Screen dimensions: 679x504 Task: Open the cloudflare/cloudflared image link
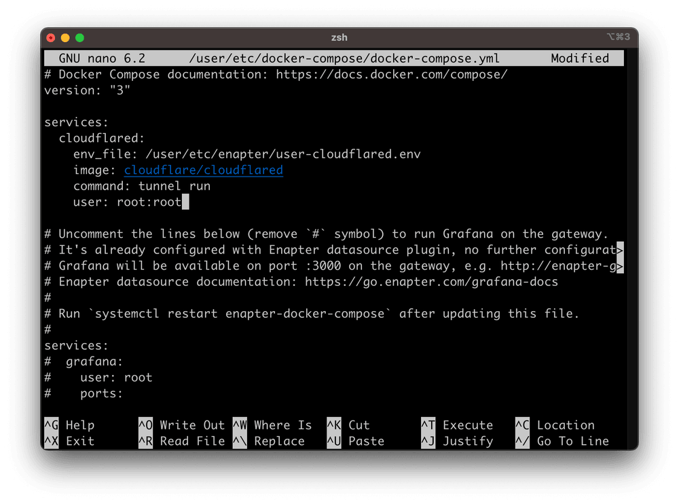point(203,170)
